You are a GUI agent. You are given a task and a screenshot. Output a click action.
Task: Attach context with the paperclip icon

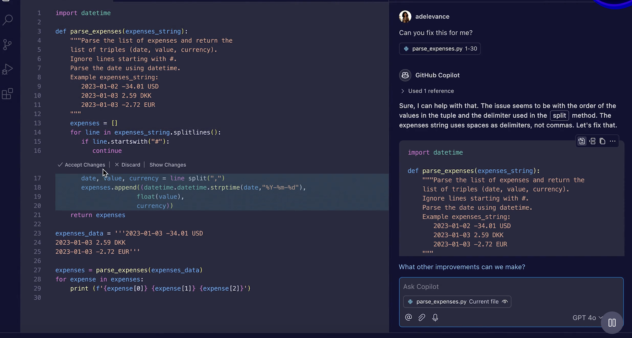click(422, 317)
